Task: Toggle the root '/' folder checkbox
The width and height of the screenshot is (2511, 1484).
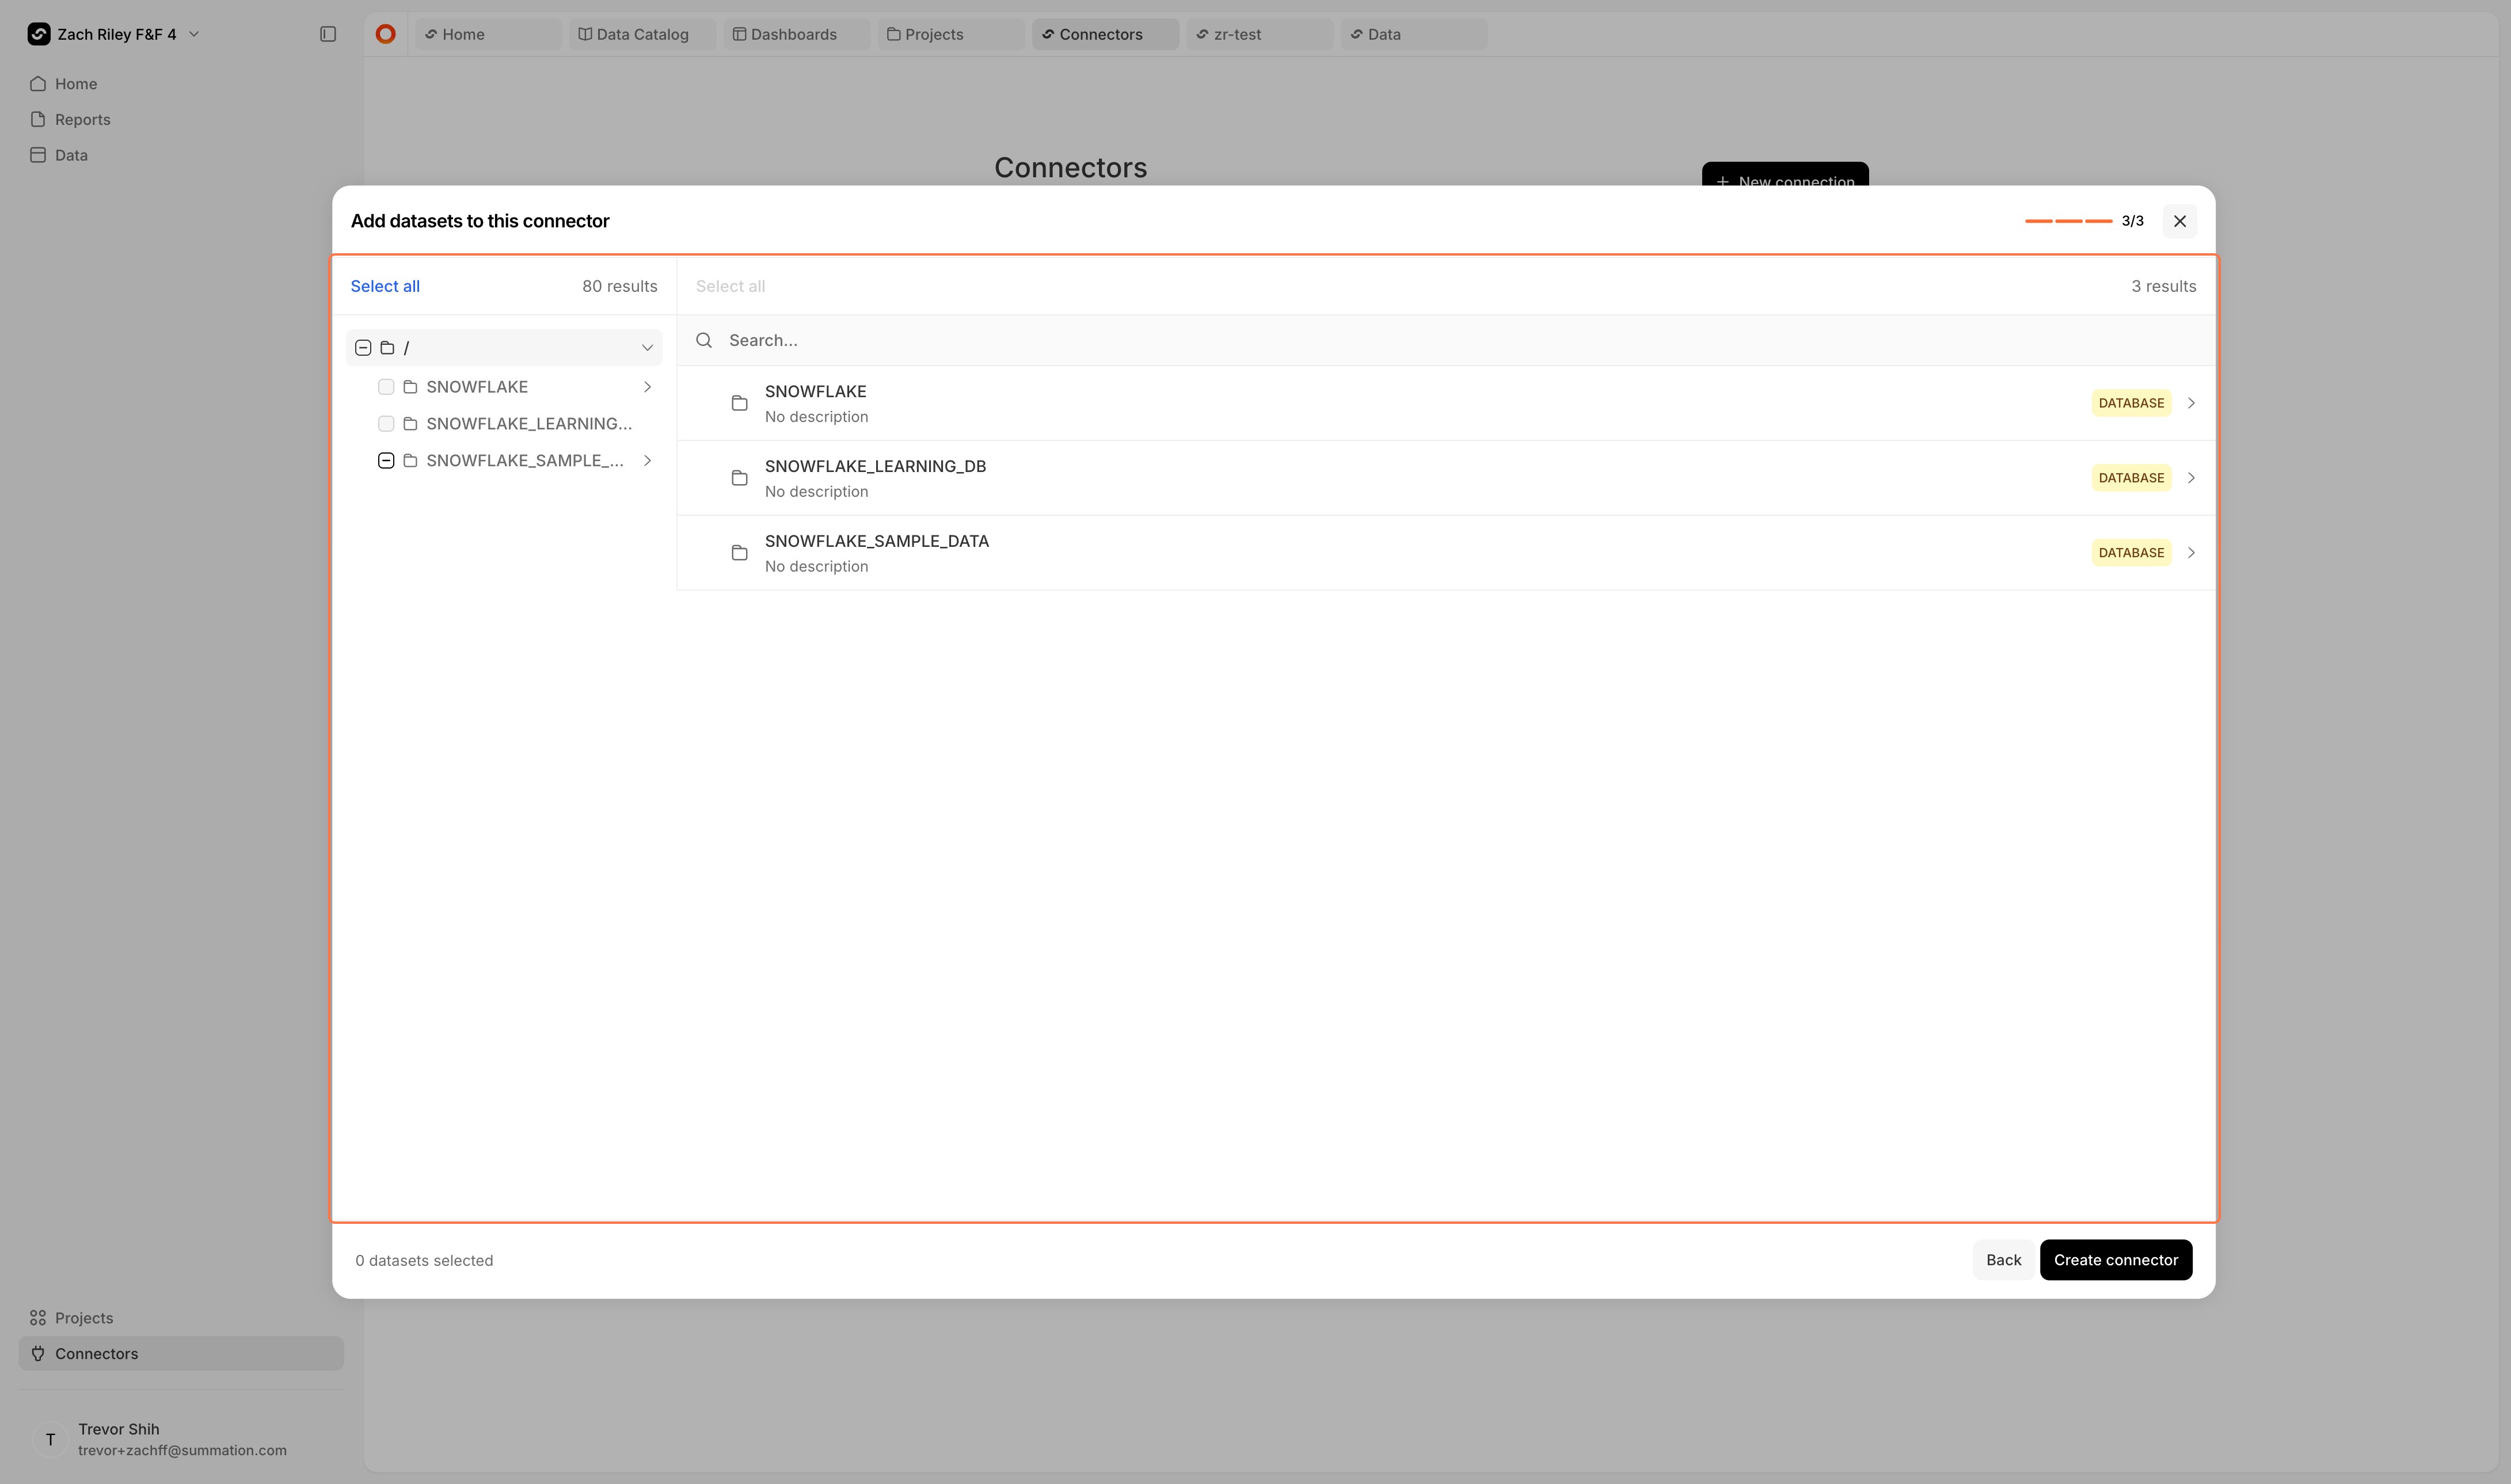Action: [x=363, y=348]
